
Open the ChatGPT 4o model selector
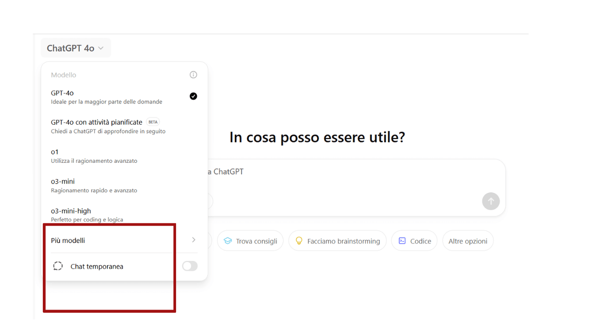(76, 48)
